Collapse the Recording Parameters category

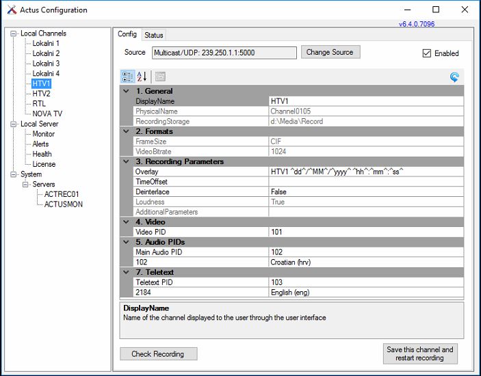click(126, 162)
